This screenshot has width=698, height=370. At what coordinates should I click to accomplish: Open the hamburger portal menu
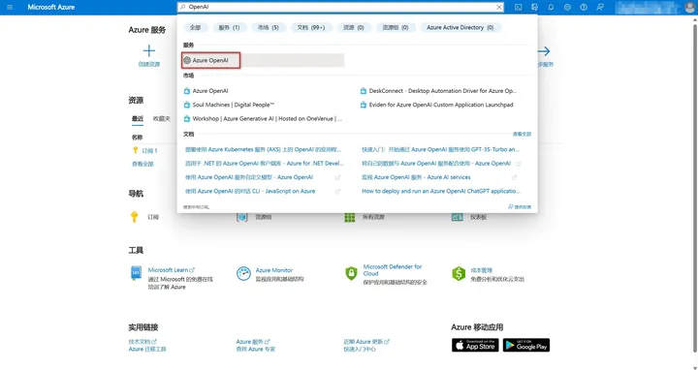10,7
